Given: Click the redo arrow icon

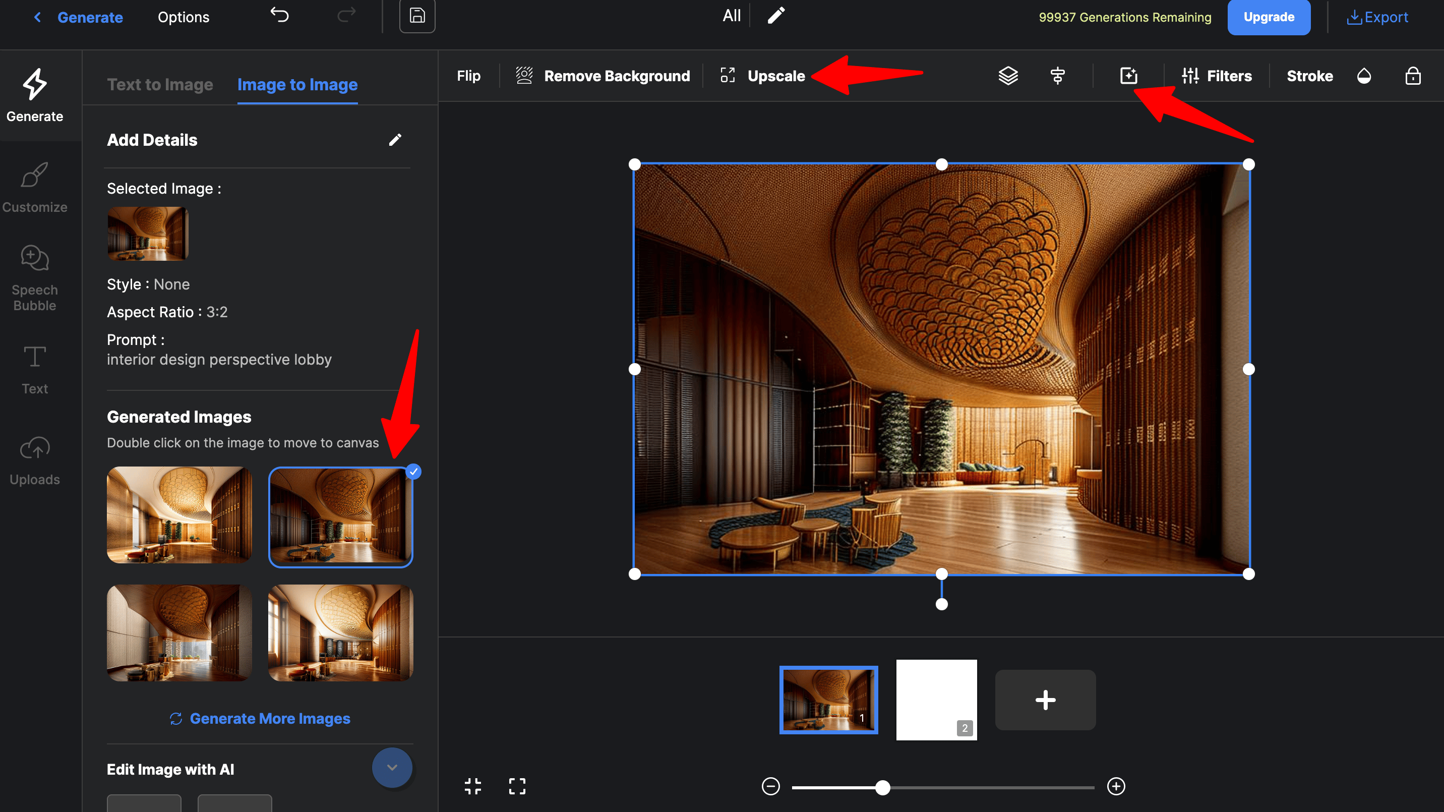Looking at the screenshot, I should tap(346, 15).
